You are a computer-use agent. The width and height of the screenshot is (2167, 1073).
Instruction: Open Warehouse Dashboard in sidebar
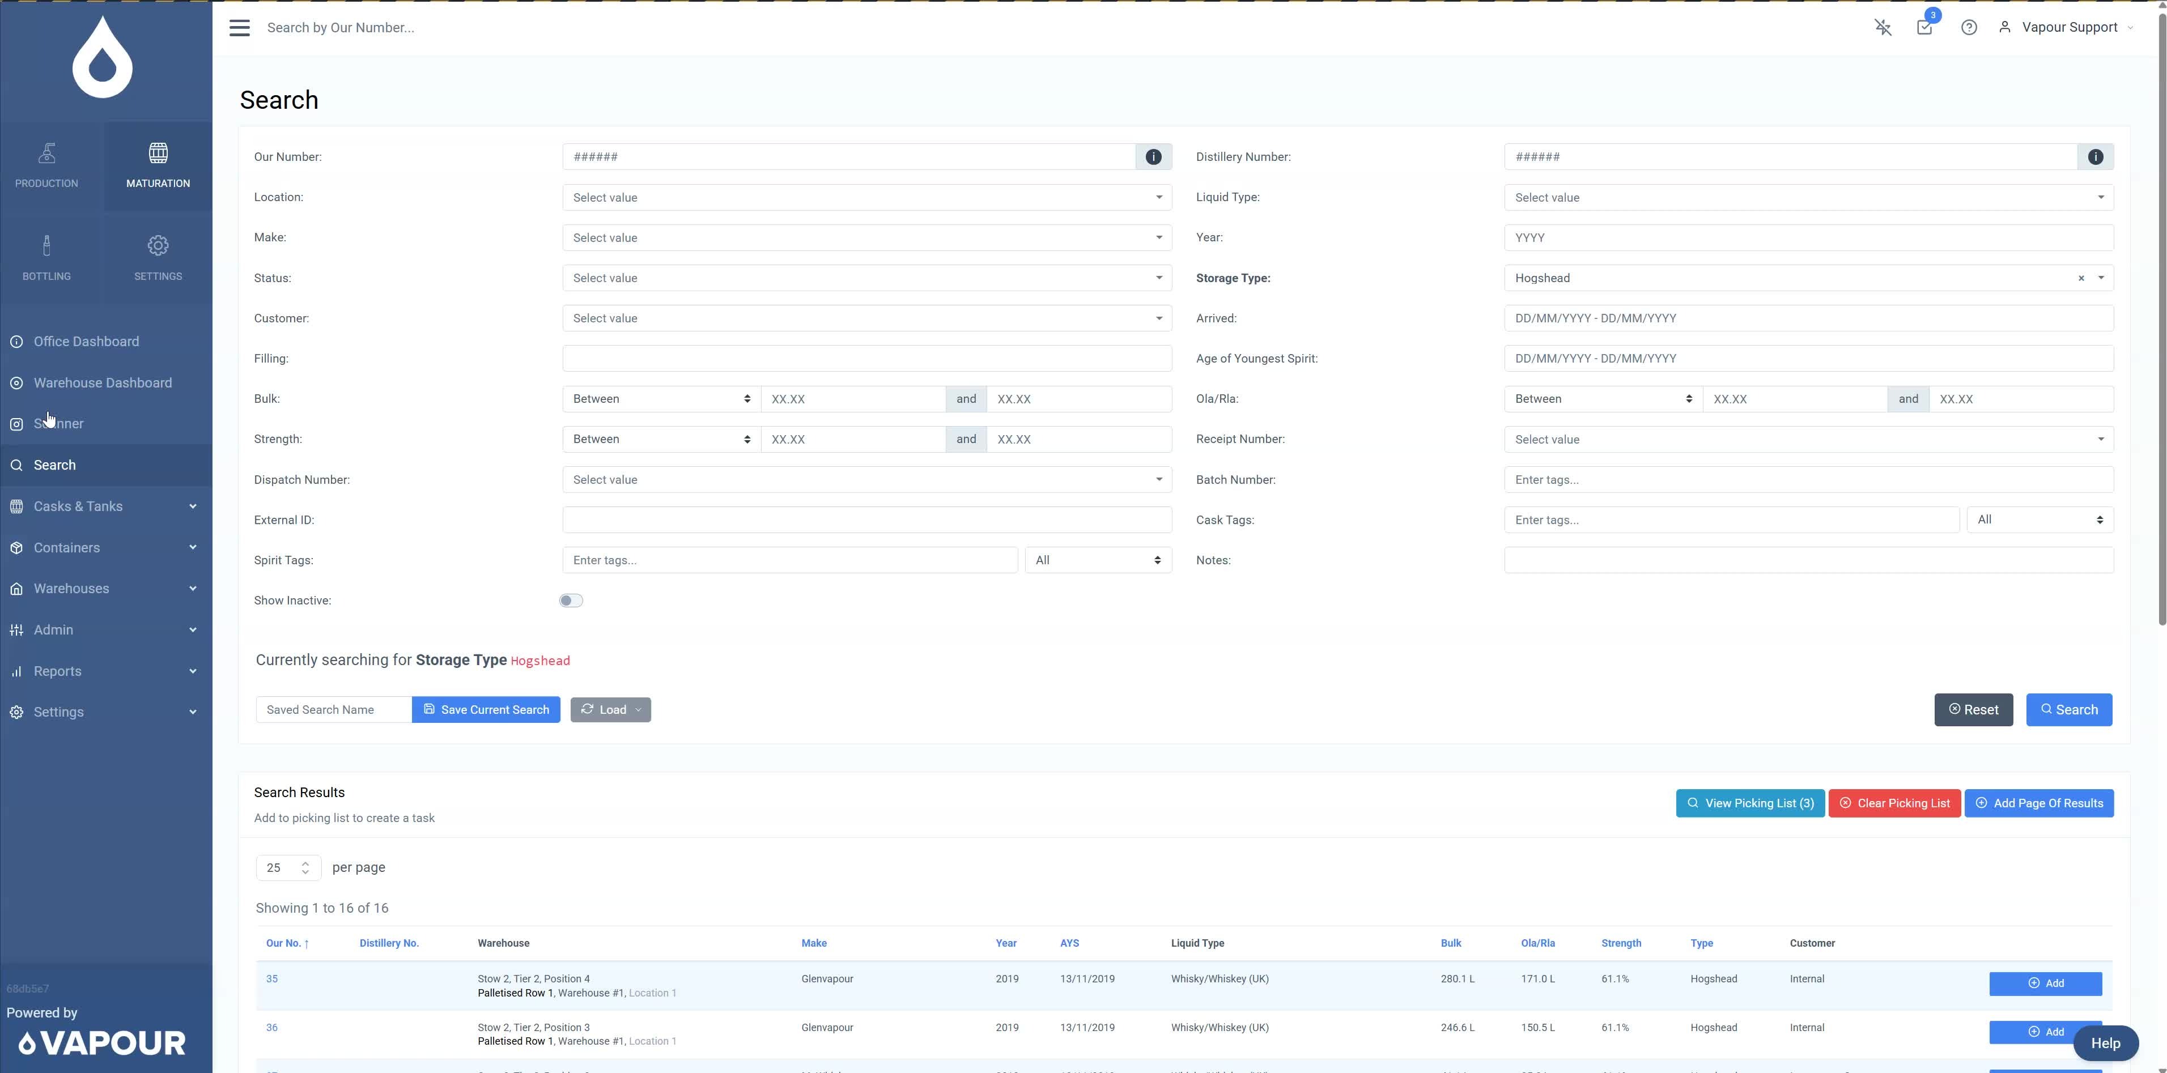pyautogui.click(x=102, y=382)
